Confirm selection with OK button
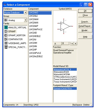Image resolution: width=95 pixels, height=109 pixels. click(x=85, y=11)
